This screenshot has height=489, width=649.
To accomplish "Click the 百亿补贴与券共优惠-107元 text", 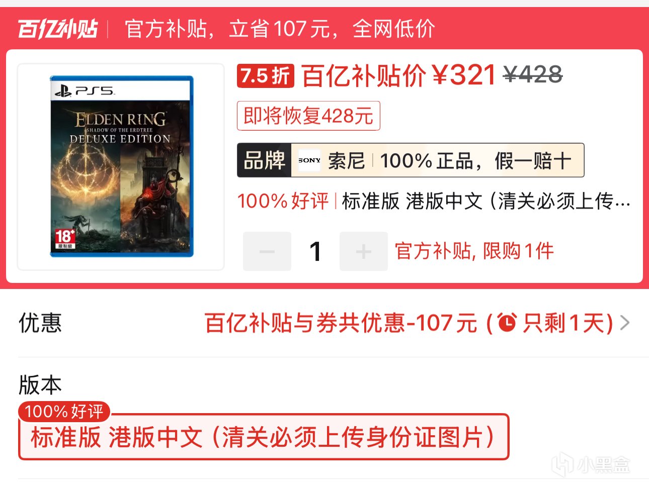I will (x=341, y=323).
